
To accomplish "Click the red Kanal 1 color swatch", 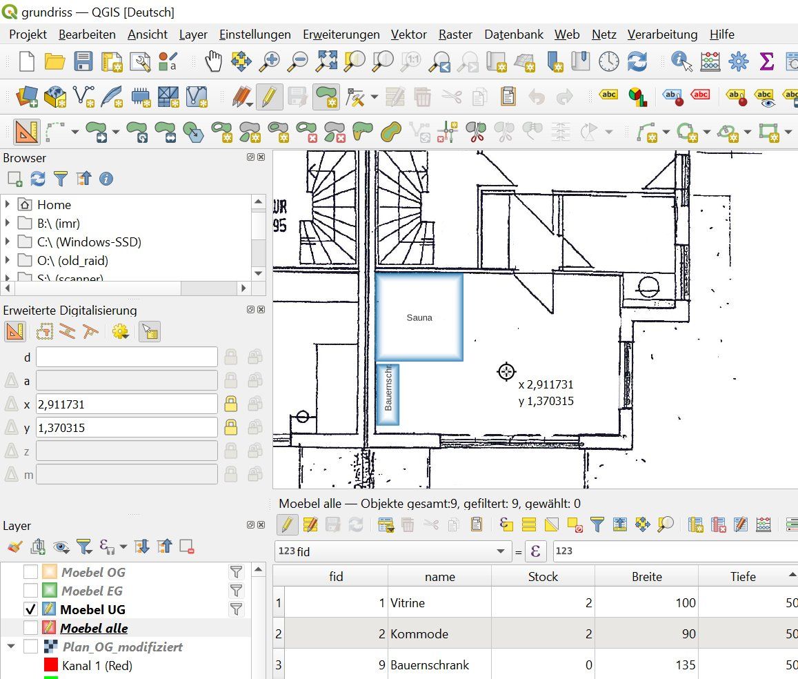I will pyautogui.click(x=50, y=666).
